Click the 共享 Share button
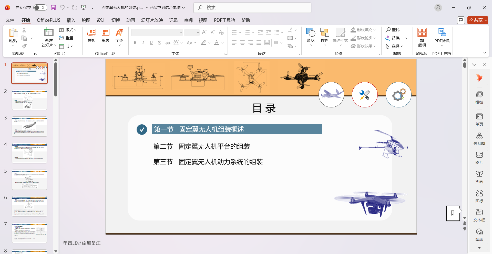492x254 pixels. 478,20
